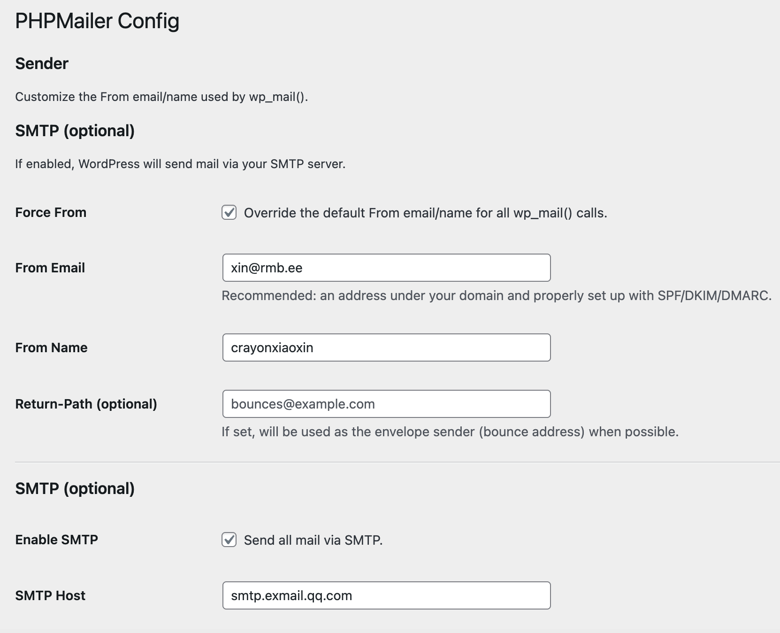Click the Sender section heading

42,64
